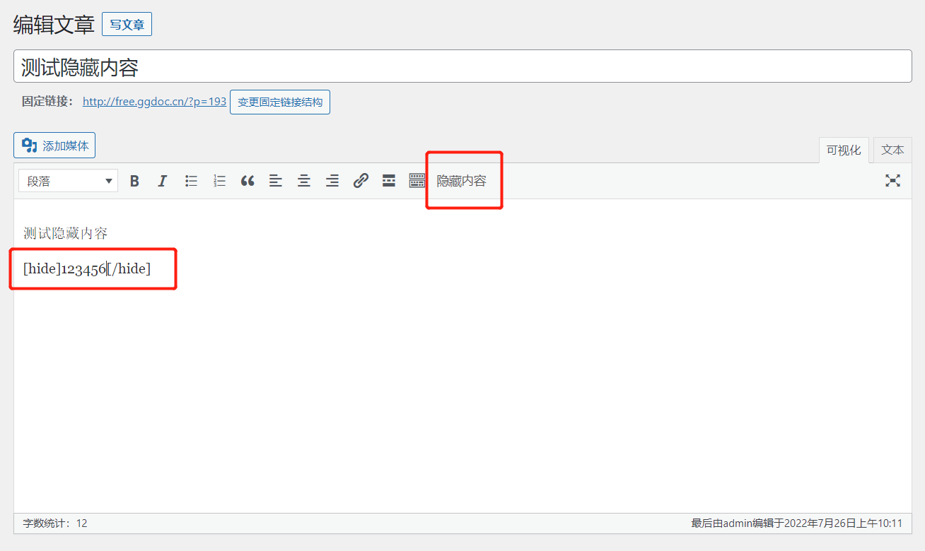This screenshot has height=551, width=925.
Task: Toggle italic formatting
Action: (163, 181)
